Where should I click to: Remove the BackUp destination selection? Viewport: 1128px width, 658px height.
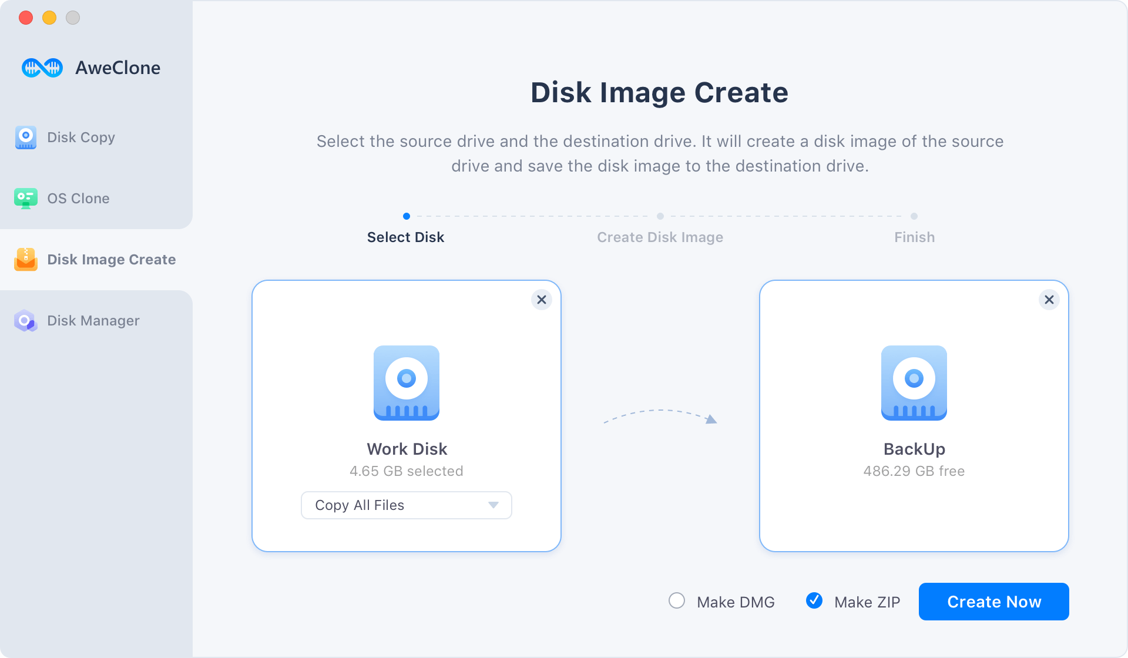click(x=1049, y=300)
